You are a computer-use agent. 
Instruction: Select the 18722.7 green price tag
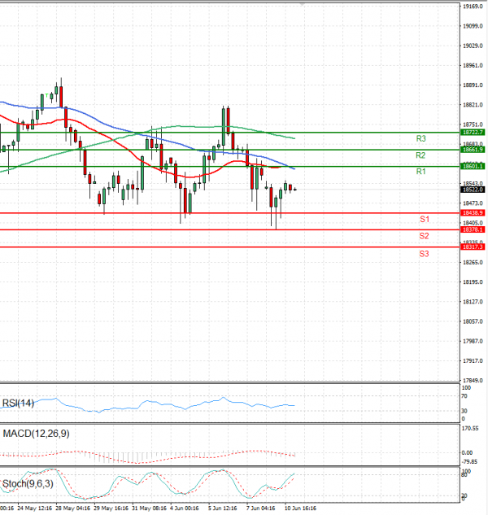click(x=473, y=133)
